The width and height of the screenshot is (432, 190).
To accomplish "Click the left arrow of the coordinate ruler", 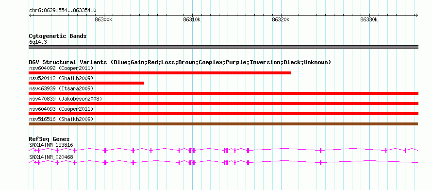I will click(x=31, y=15).
